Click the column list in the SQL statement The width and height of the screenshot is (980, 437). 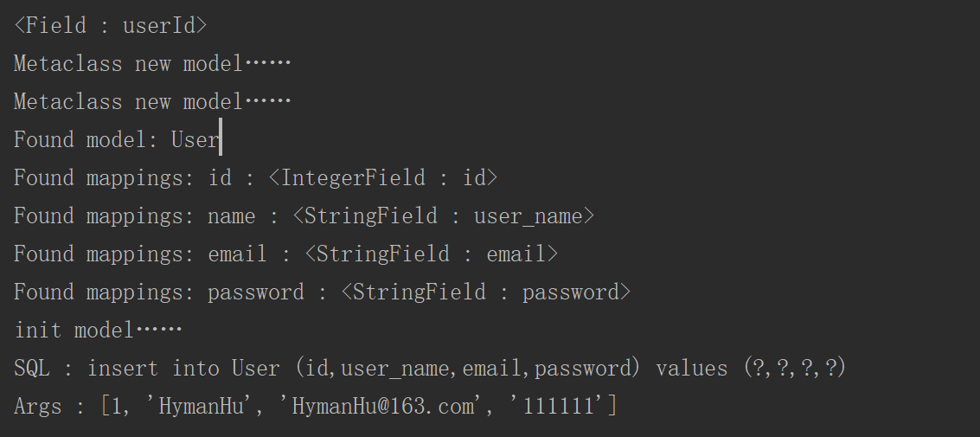tap(467, 368)
